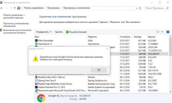The width and height of the screenshot is (172, 103).
Task: Click the address bar folder icon
Action: [x=19, y=8]
